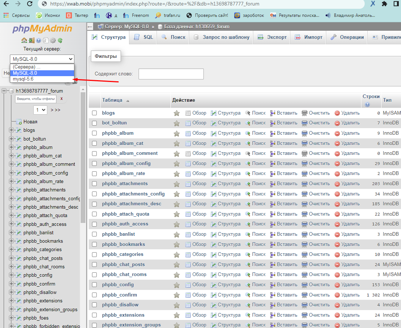Screen dimensions: 401x328
Task: Check the phpbb_config table checkbox
Action: point(95,285)
